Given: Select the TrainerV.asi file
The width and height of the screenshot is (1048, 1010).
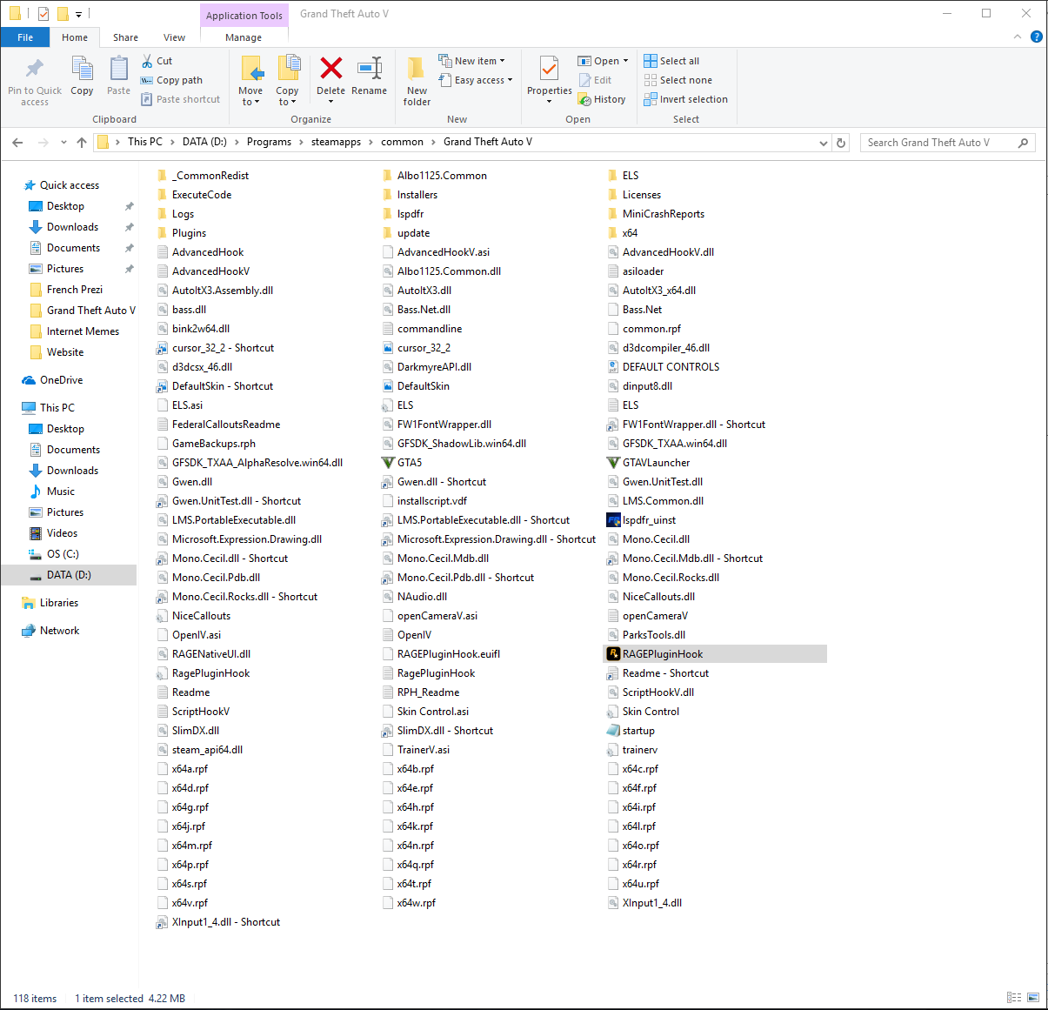Looking at the screenshot, I should [416, 750].
